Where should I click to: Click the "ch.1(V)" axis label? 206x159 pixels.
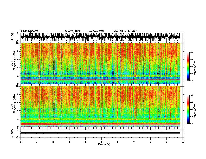point(12,37)
